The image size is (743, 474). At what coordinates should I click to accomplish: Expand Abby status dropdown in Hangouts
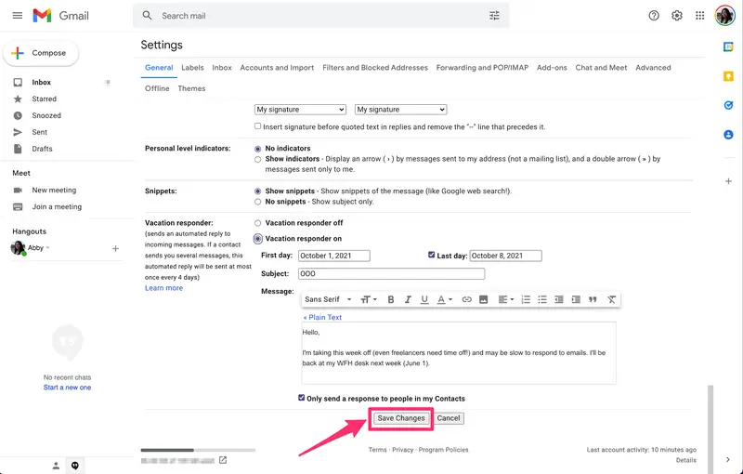[48, 248]
